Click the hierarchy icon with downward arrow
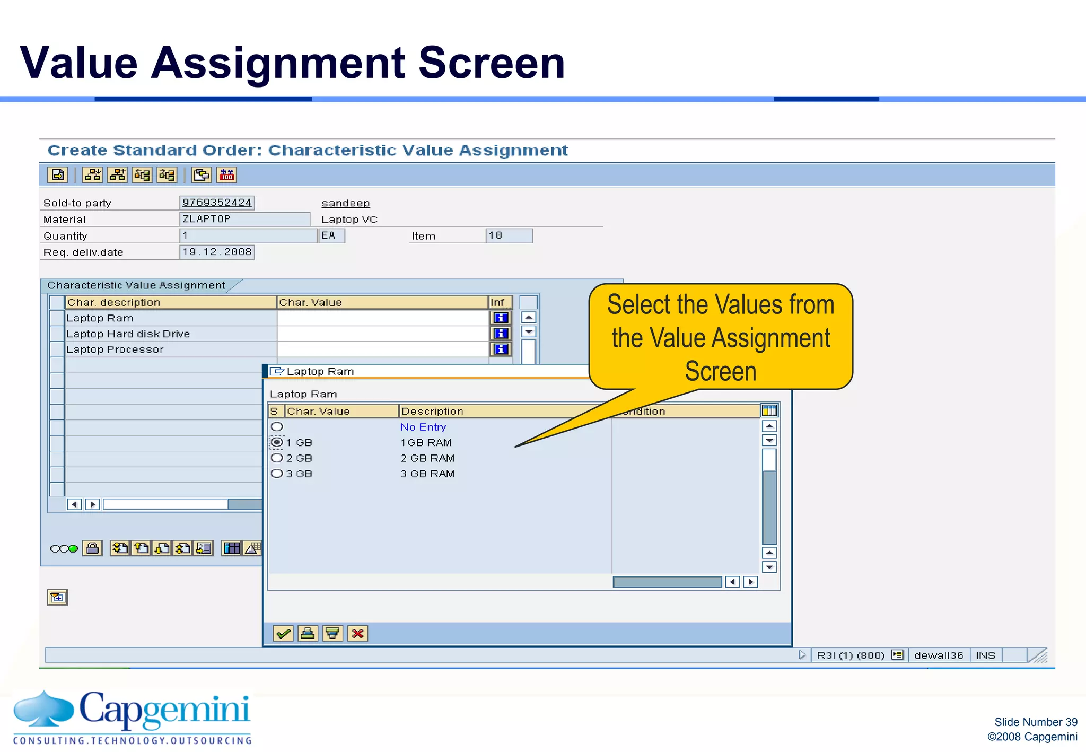The image size is (1086, 752). (92, 174)
